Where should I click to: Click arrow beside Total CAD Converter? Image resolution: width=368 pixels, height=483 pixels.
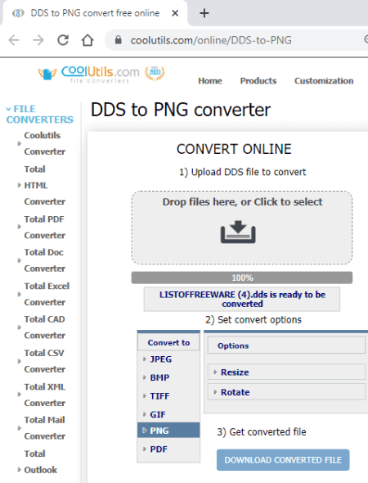point(19,327)
